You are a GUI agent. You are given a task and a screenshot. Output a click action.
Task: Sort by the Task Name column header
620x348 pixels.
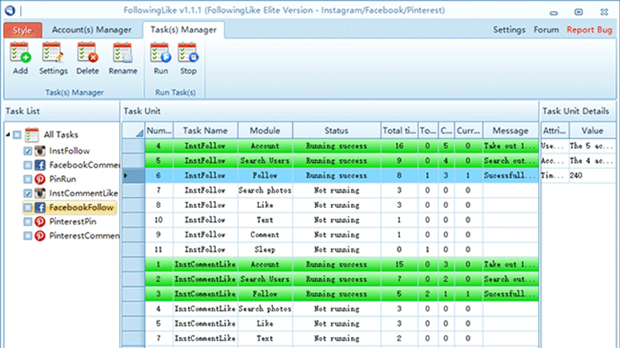click(205, 131)
